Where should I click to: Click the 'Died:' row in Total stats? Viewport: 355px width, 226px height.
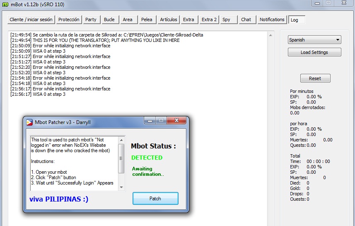click(x=299, y=183)
